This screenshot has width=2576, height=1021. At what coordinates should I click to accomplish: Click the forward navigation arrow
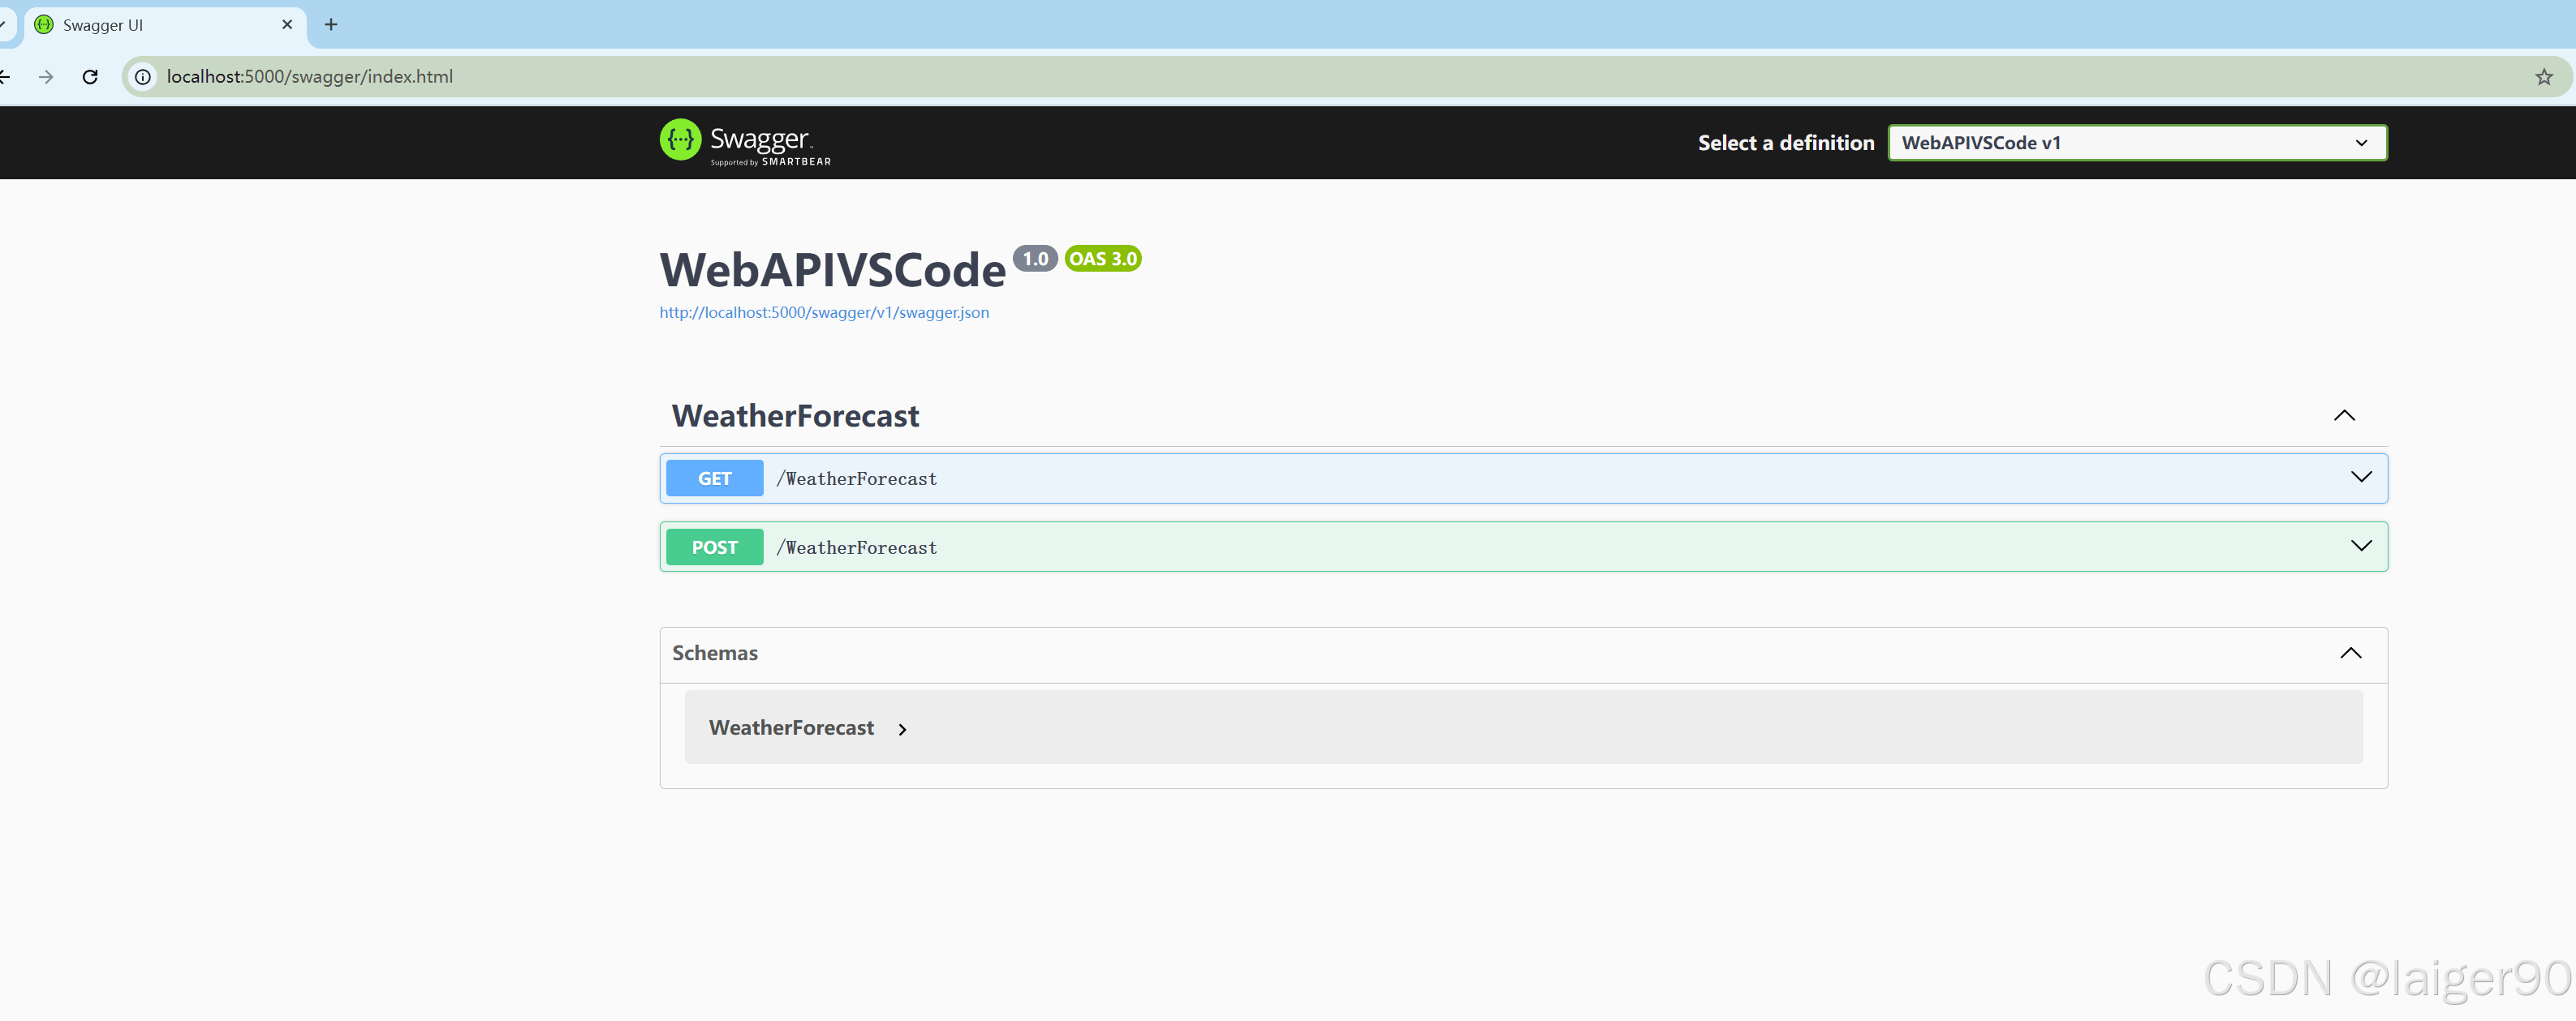point(46,77)
